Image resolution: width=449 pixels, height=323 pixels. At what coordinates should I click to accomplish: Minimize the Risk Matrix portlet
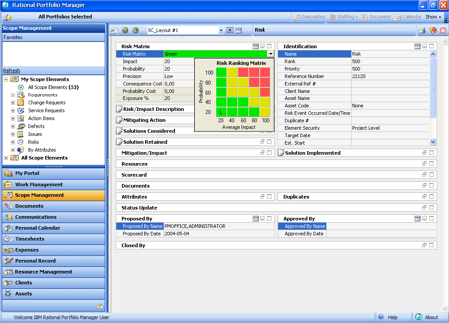tap(262, 46)
